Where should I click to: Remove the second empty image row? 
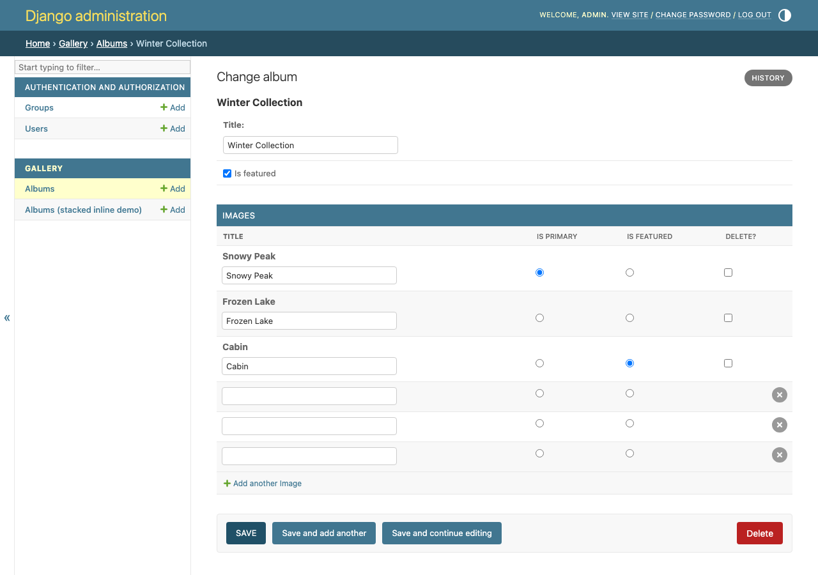point(779,425)
